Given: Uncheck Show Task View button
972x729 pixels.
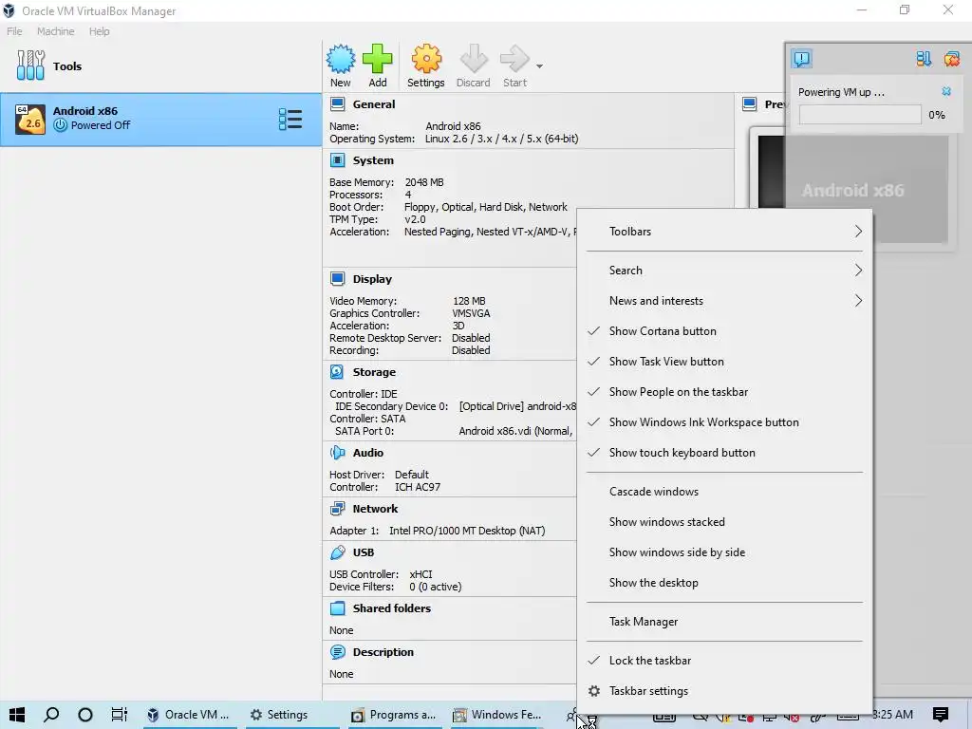Looking at the screenshot, I should tap(724, 362).
